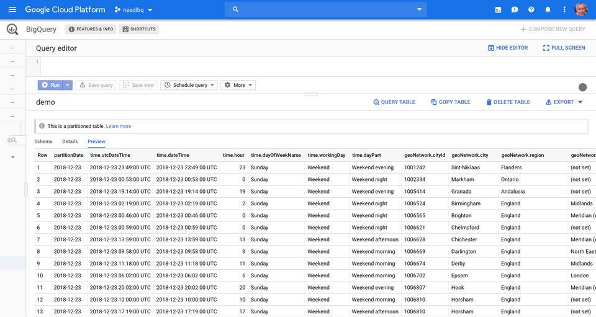Open the feedback alert icon

click(515, 10)
